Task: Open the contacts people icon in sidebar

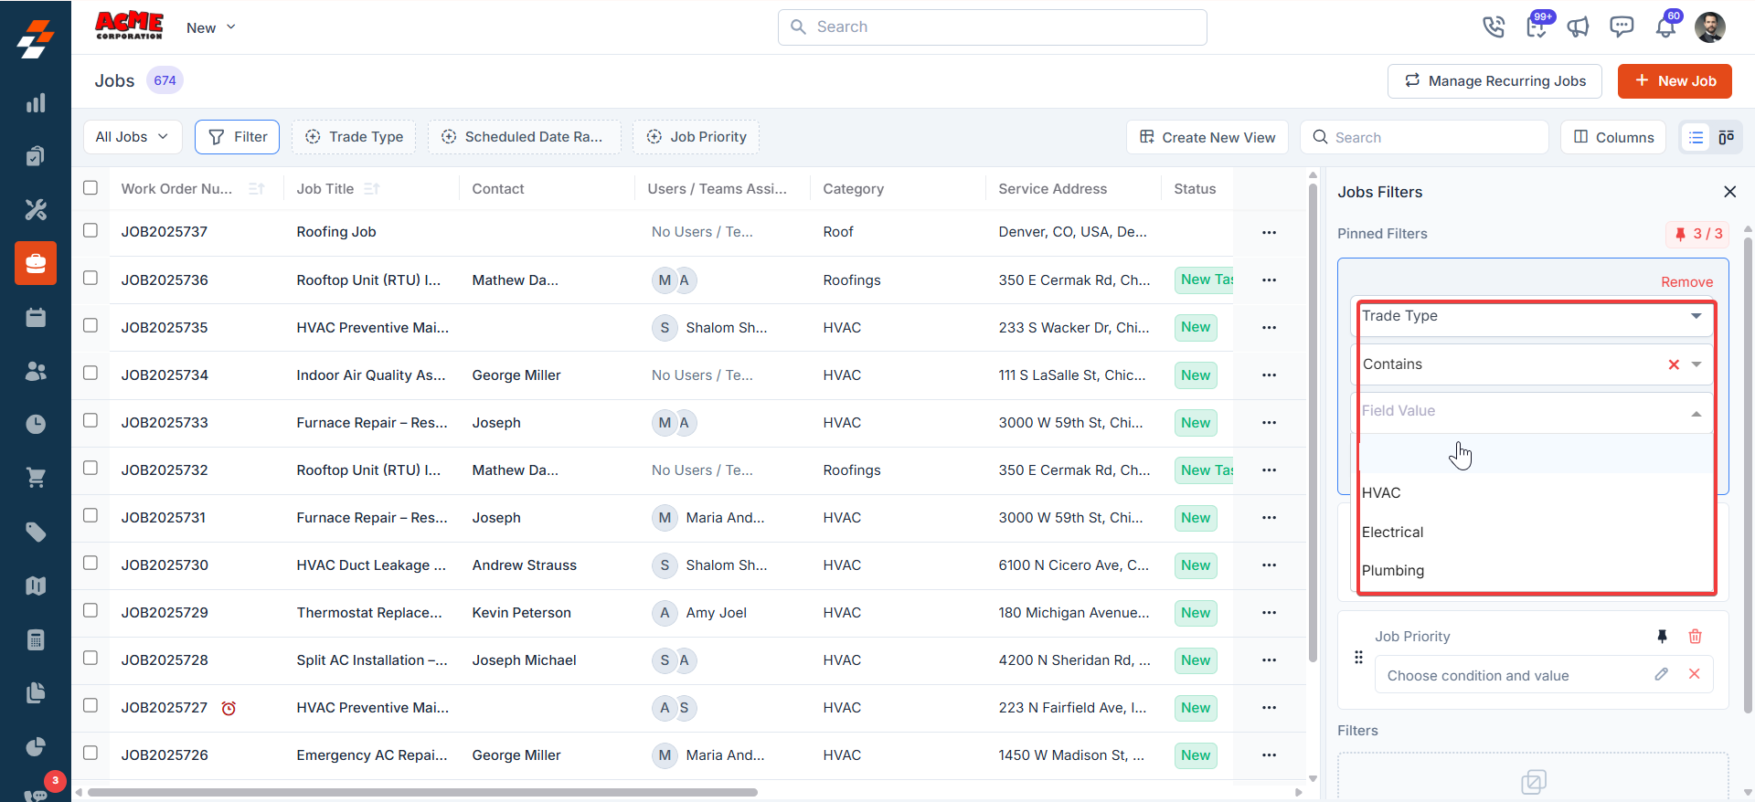Action: 36,371
